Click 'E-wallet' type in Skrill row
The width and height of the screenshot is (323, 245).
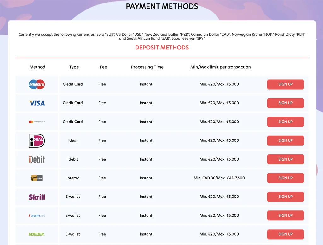pyautogui.click(x=73, y=197)
